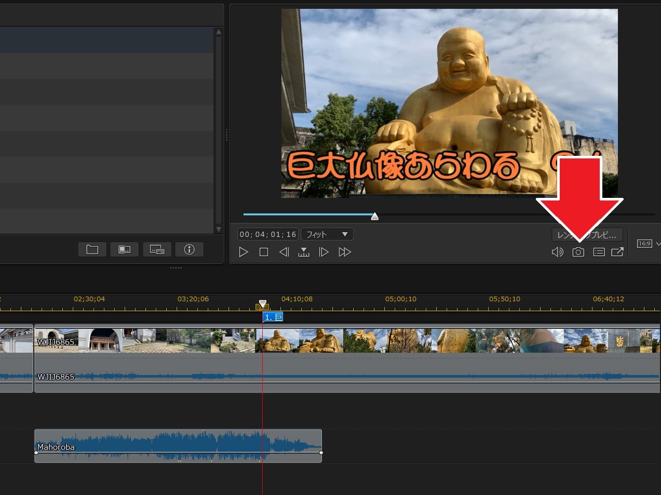Click the Mahoroba clip start volume keyframe
This screenshot has height=495, width=661.
36,452
